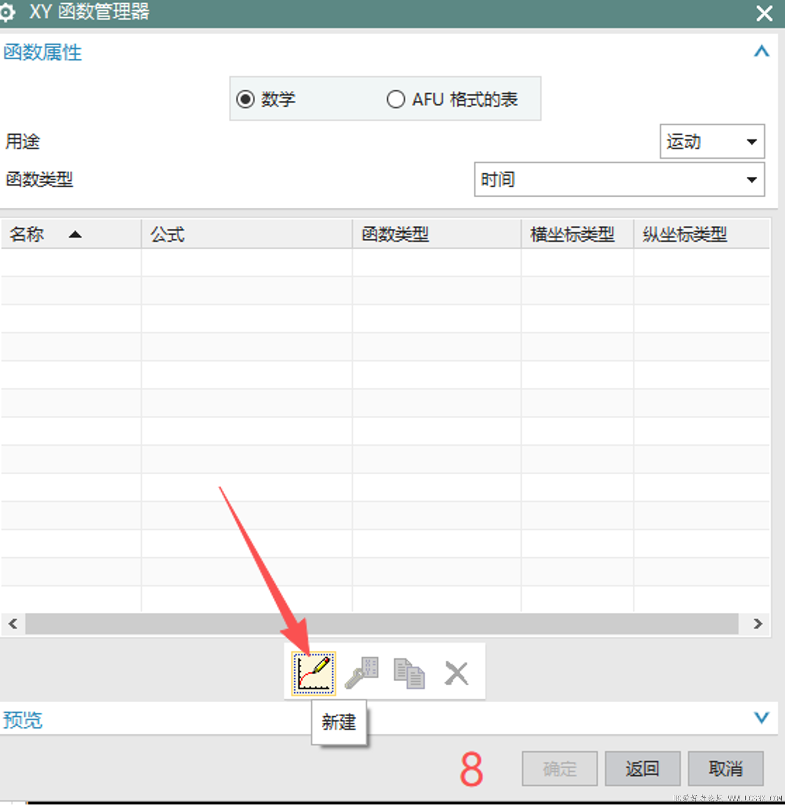Collapse the 函数属性 section
Image resolution: width=785 pixels, height=805 pixels.
click(x=761, y=51)
